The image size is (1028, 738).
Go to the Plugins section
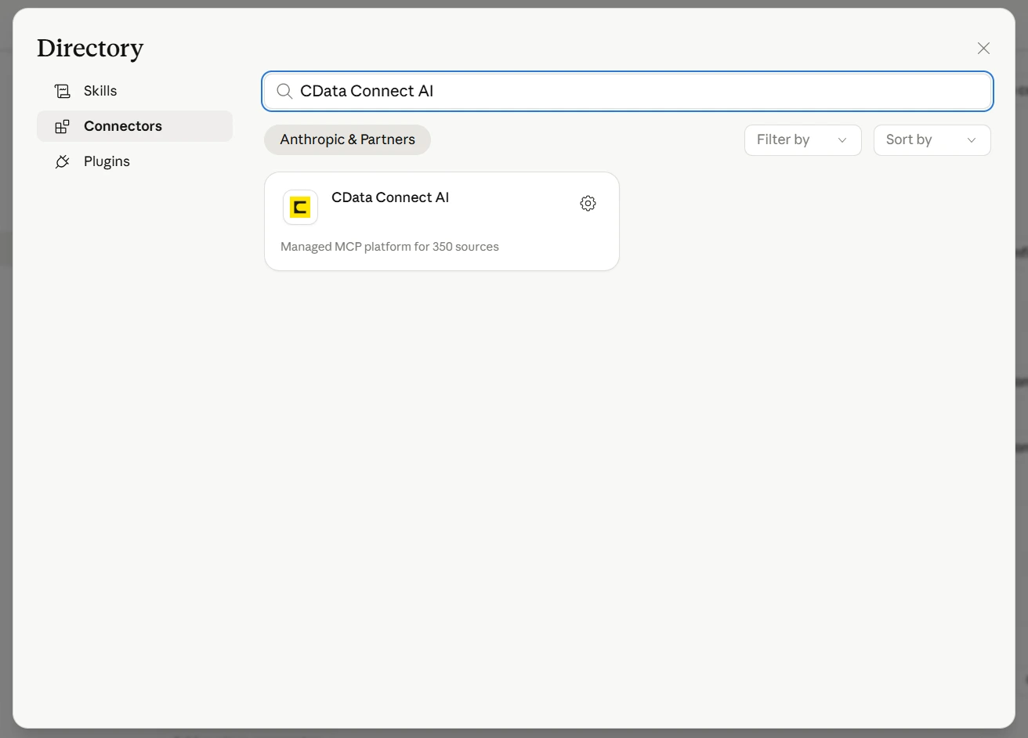[135, 161]
